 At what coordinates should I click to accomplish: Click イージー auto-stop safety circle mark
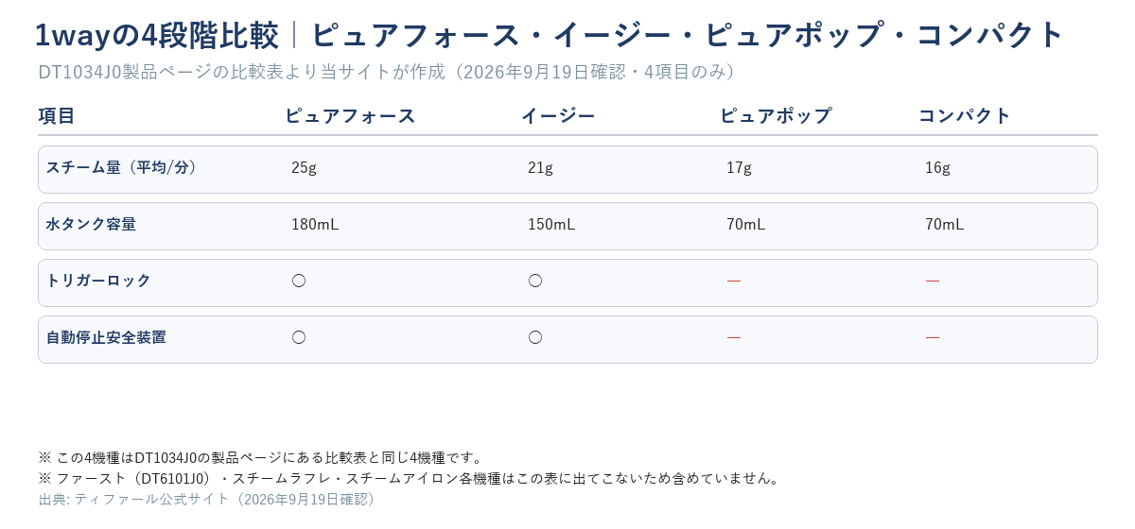[535, 337]
